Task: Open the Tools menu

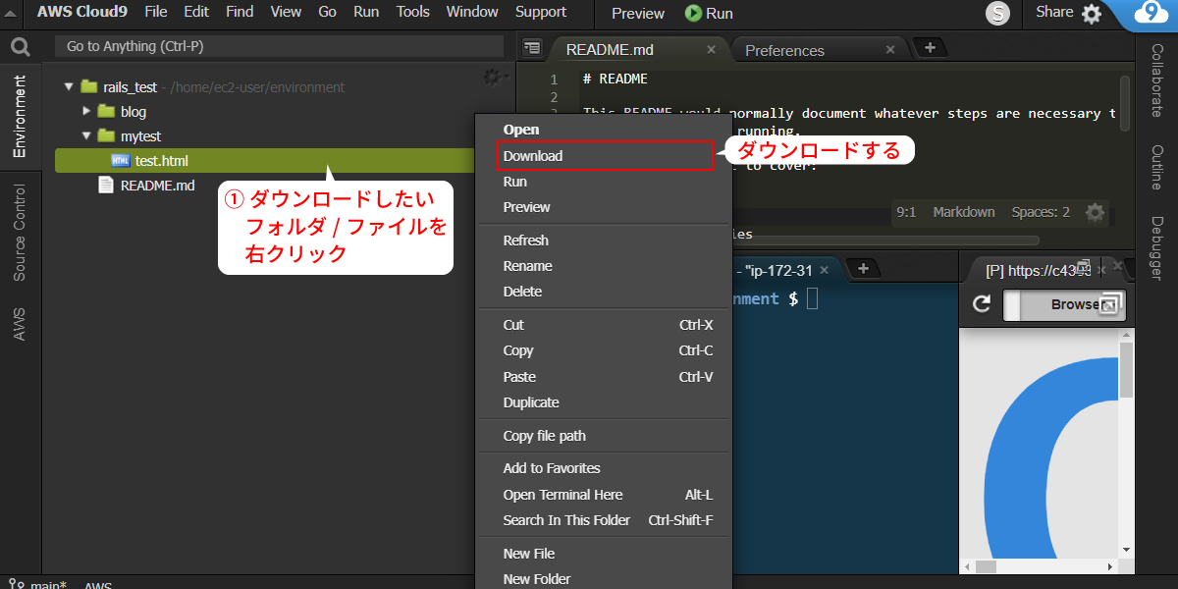Action: (413, 12)
